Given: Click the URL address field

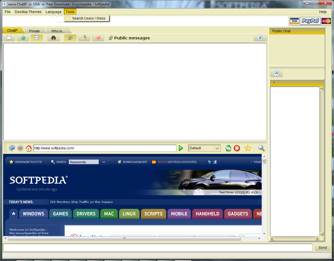Looking at the screenshot, I should click(105, 148).
